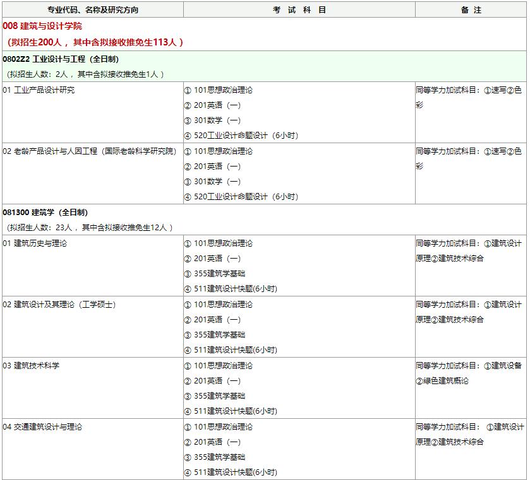The height and width of the screenshot is (480, 530).
Task: Click 355建筑学基础 in the 建筑历史与理论 row
Action: [x=219, y=274]
